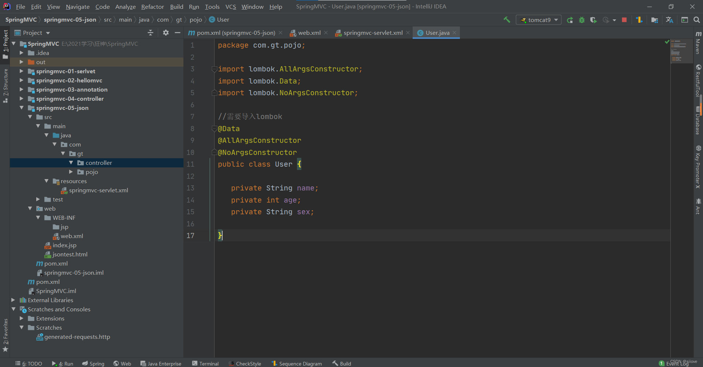Run with coverage using the shield icon
The height and width of the screenshot is (367, 703).
click(594, 20)
